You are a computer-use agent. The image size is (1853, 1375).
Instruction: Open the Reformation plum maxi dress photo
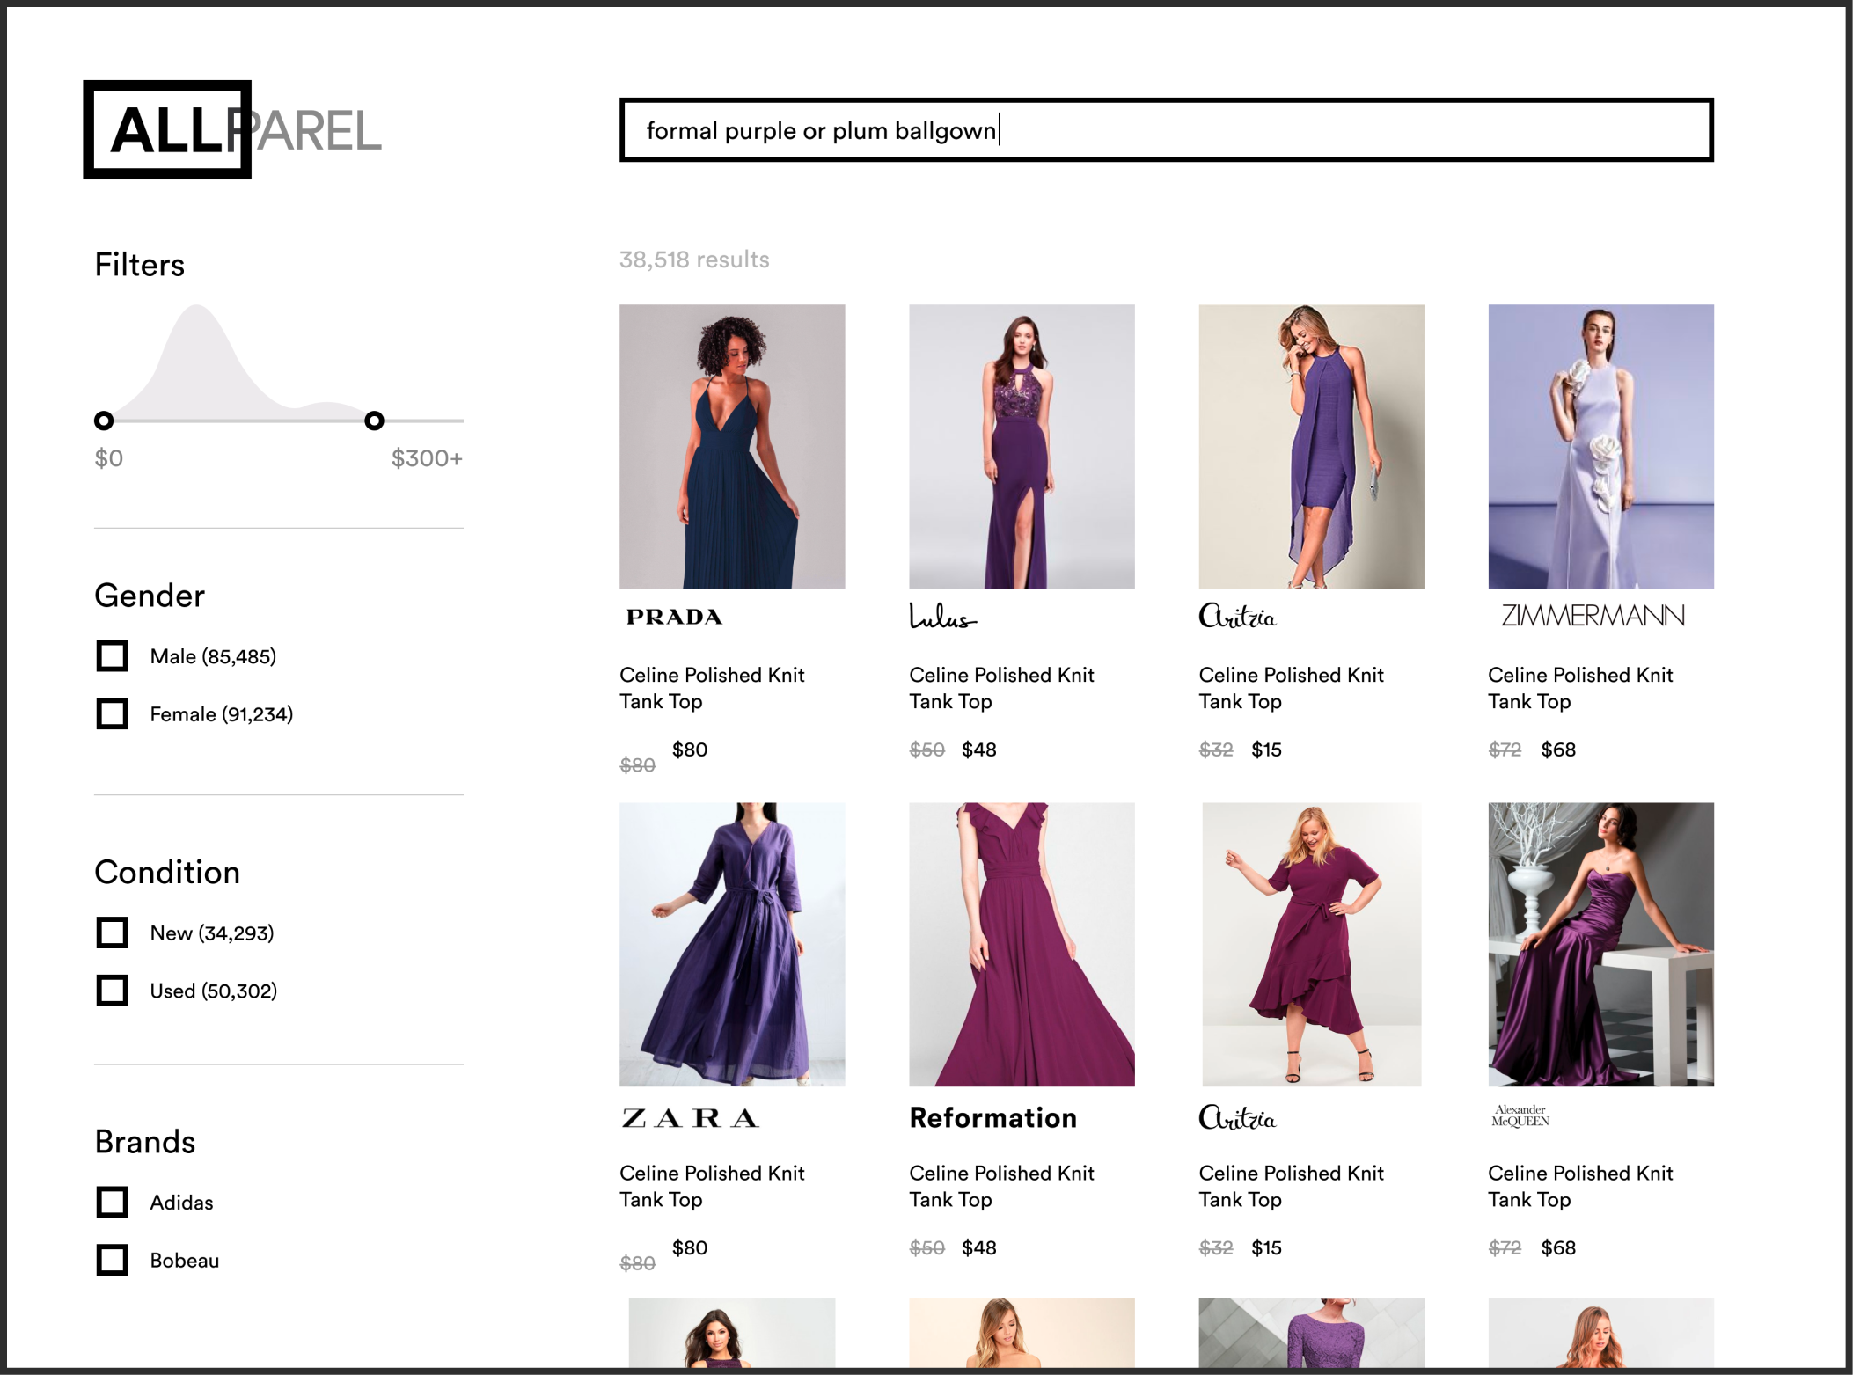(1022, 944)
